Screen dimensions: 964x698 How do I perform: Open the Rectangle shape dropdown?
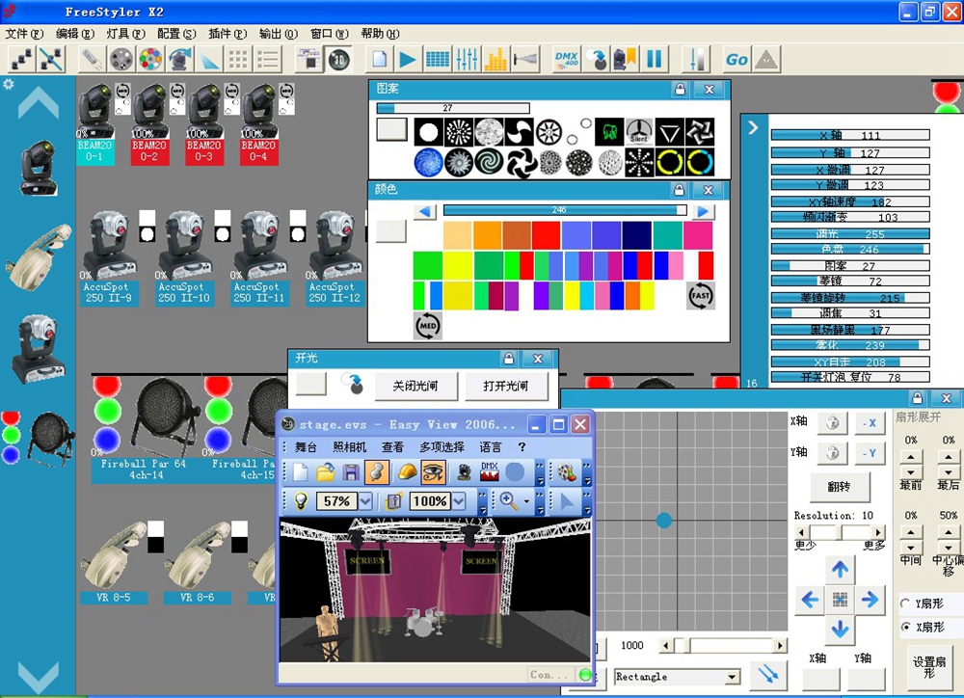tap(732, 677)
